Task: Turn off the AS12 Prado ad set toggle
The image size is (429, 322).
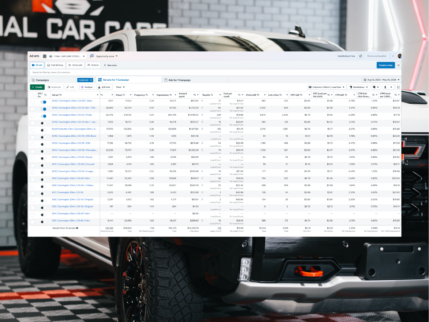Action: (44, 116)
